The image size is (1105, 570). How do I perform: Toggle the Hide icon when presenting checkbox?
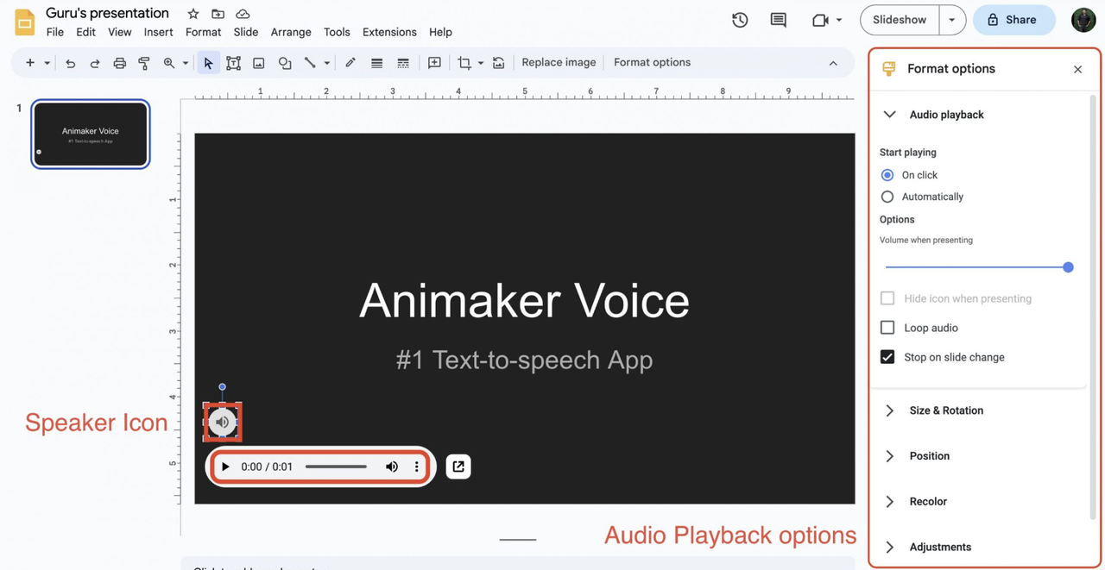(887, 298)
